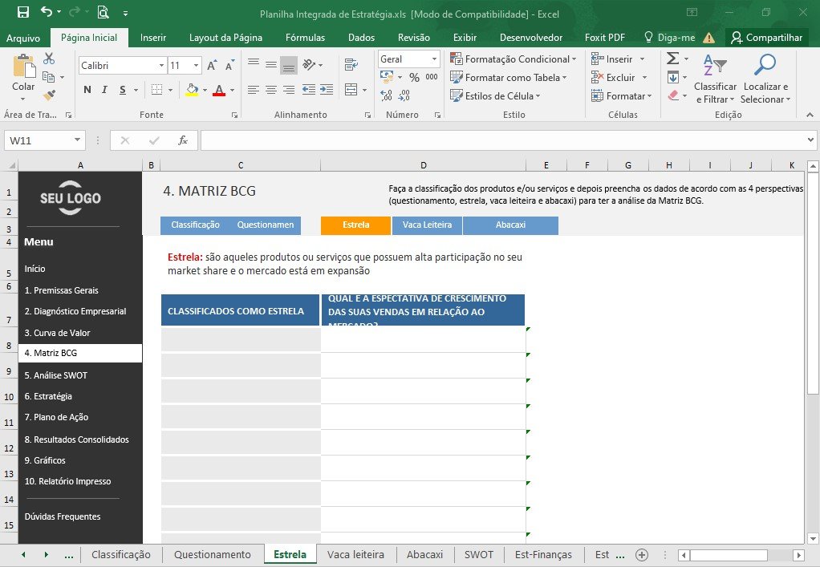This screenshot has height=567, width=820.
Task: Toggle italic I formatting
Action: tap(104, 90)
